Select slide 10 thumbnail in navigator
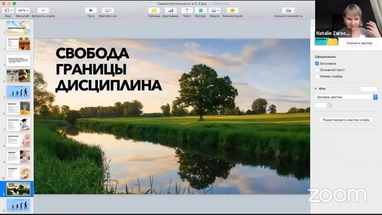 (x=19, y=173)
